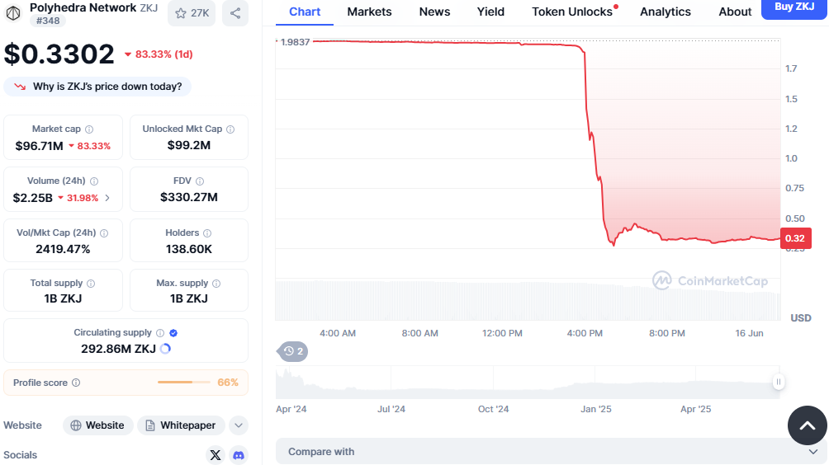
Task: Click the $96.71M market cap value
Action: coord(39,146)
